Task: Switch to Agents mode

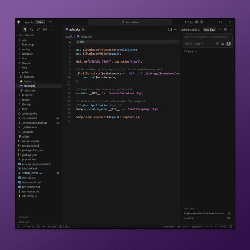Action: [29, 22]
